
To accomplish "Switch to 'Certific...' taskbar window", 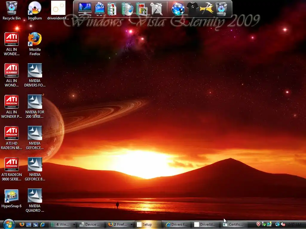I will pos(235,225).
